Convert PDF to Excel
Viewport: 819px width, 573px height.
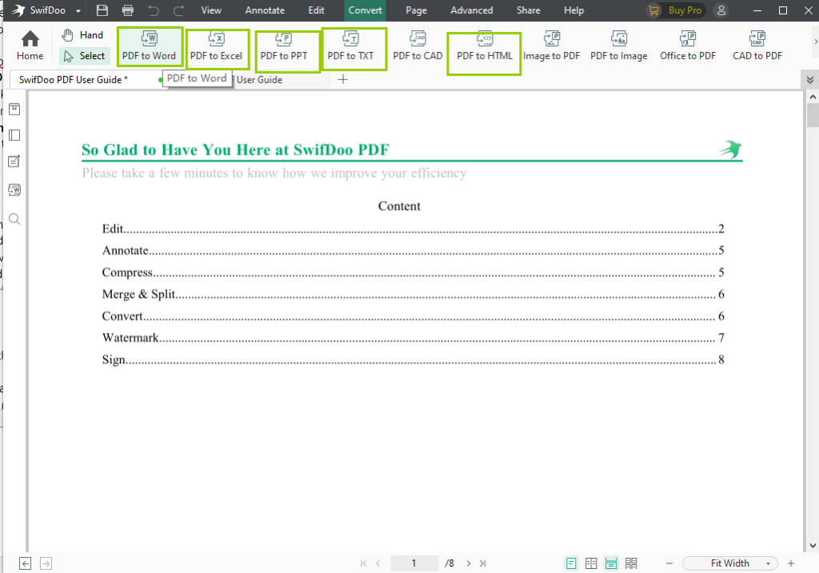click(216, 46)
